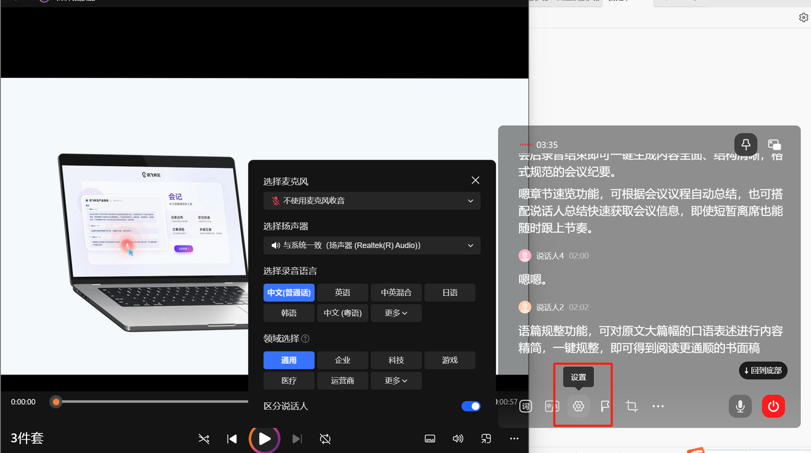Select 韩语 recording language
811x453 pixels.
[289, 313]
